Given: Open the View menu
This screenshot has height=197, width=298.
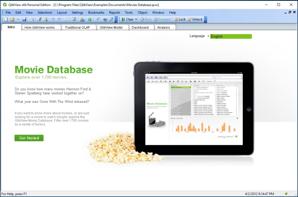Looking at the screenshot, I should [29, 13].
